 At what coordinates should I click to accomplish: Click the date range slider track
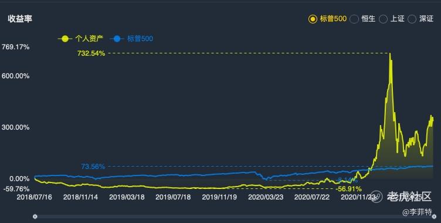click(x=235, y=217)
